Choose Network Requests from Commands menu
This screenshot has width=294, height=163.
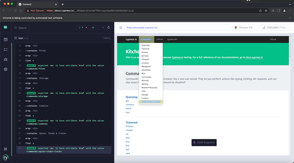coord(149,88)
